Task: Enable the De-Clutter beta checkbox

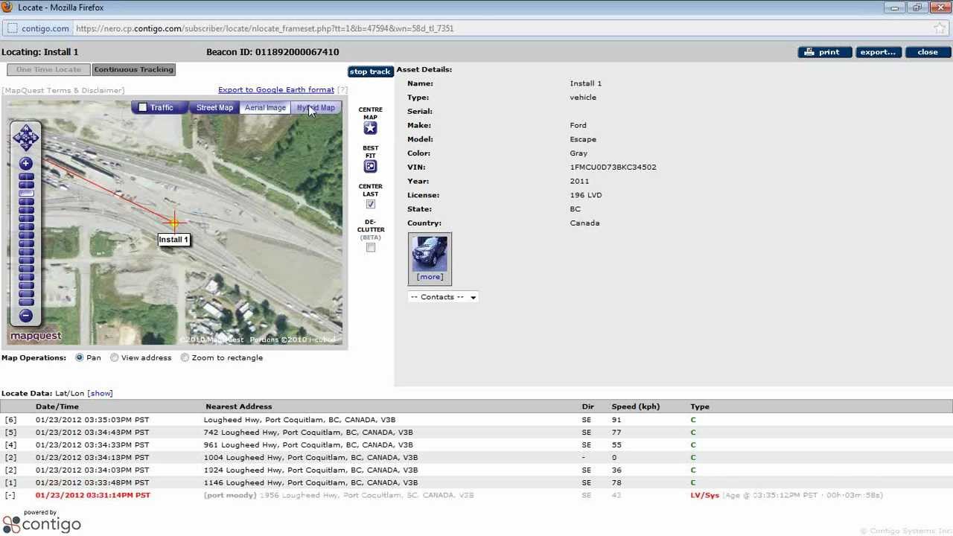Action: (371, 248)
